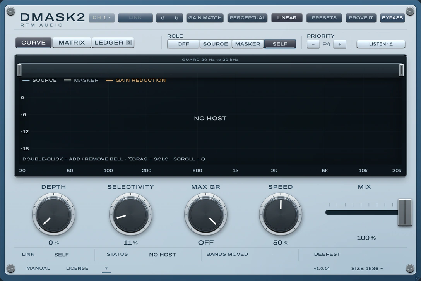Click the undo arrow icon
The height and width of the screenshot is (281, 421).
(163, 18)
